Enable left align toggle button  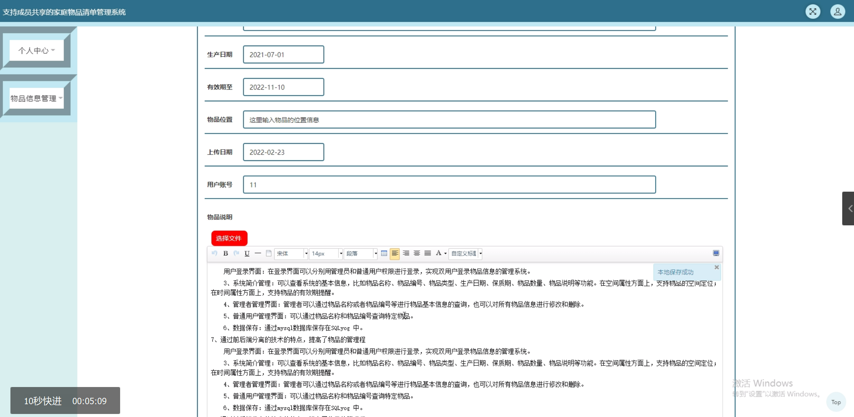point(395,253)
